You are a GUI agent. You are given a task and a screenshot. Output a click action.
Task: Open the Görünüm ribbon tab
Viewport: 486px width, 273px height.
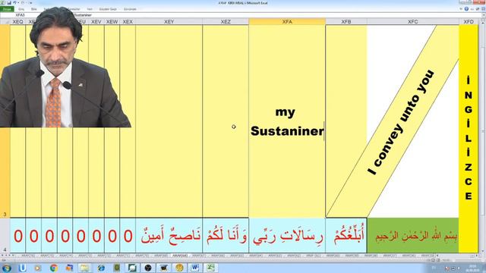coord(130,9)
